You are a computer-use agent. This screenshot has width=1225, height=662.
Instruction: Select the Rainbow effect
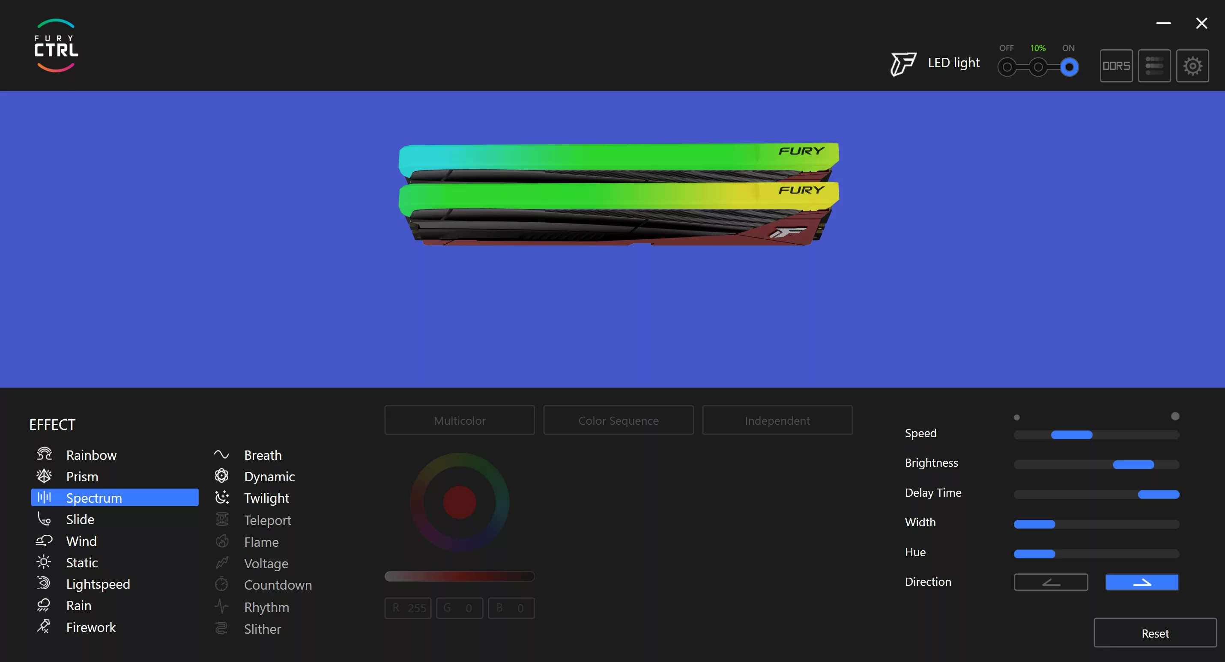[x=91, y=455]
